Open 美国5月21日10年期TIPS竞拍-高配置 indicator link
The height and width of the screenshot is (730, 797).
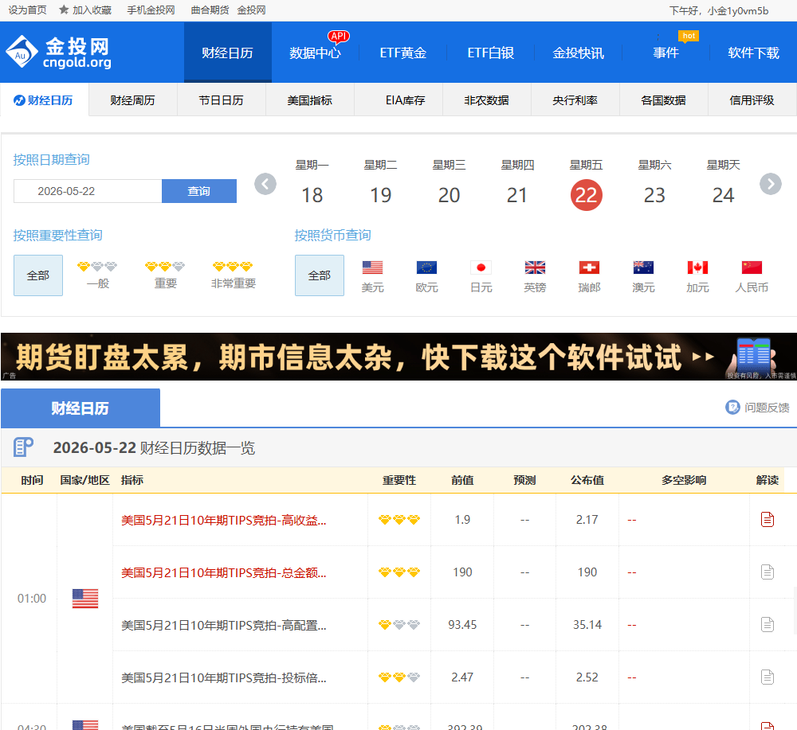[224, 626]
